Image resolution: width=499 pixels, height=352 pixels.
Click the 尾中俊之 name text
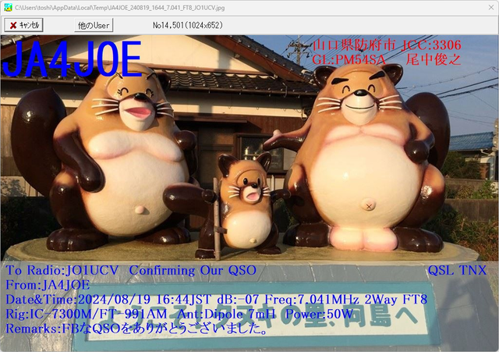(434, 59)
